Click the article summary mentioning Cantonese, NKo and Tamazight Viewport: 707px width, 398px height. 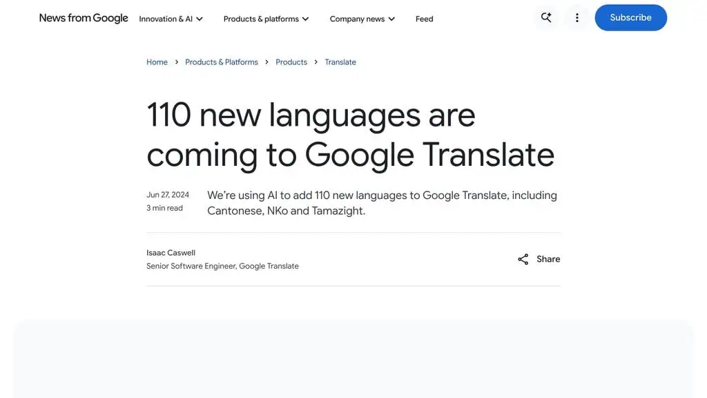point(382,203)
